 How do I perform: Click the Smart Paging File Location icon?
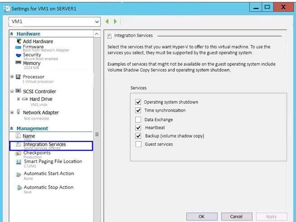point(19,162)
